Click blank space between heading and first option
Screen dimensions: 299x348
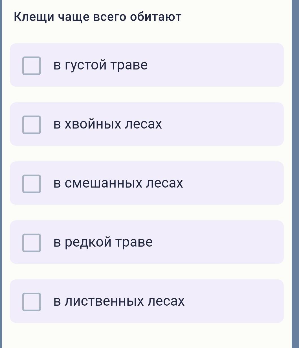pos(147,34)
